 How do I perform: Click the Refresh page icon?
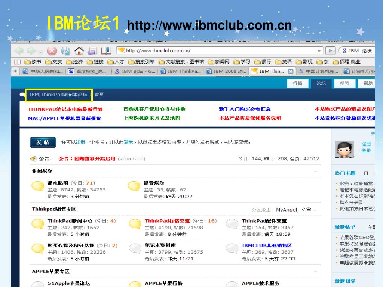coord(65,51)
